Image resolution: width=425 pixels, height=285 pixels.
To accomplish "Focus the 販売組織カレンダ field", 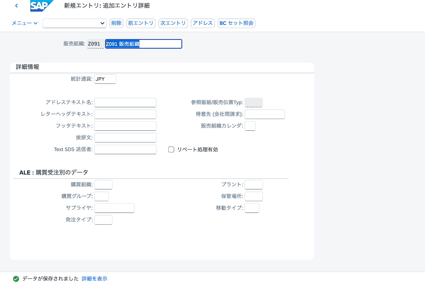I will (250, 126).
